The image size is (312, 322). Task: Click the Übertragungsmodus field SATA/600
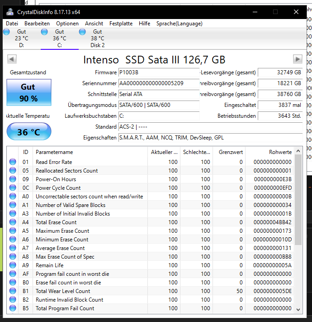click(x=159, y=105)
